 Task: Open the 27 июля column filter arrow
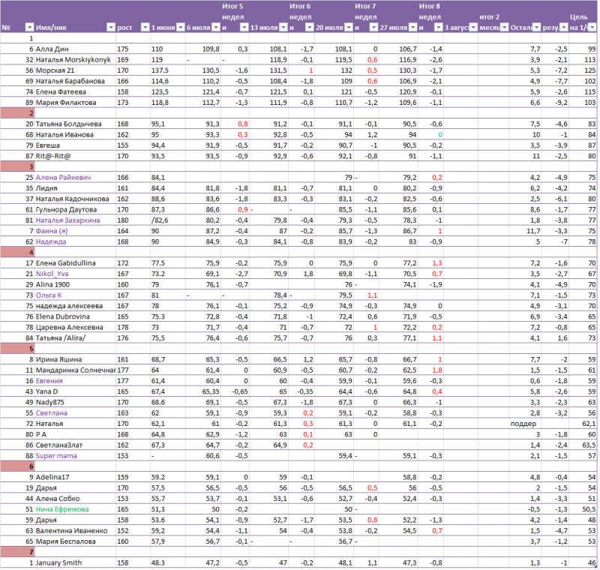[412, 28]
